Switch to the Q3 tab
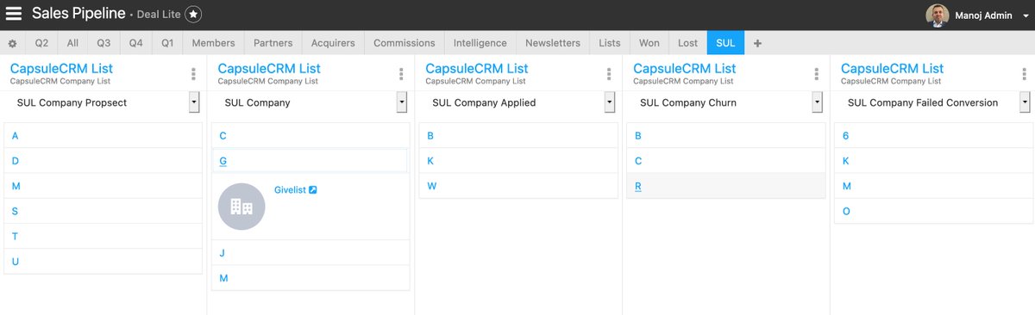Image resolution: width=1035 pixels, height=315 pixels. [103, 43]
